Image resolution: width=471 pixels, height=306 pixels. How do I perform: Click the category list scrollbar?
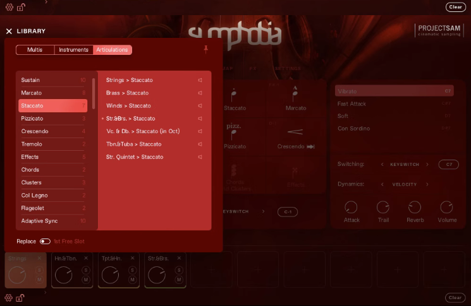pyautogui.click(x=94, y=93)
